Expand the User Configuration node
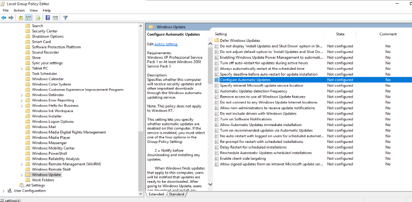Image resolution: width=412 pixels, height=202 pixels. (3, 191)
